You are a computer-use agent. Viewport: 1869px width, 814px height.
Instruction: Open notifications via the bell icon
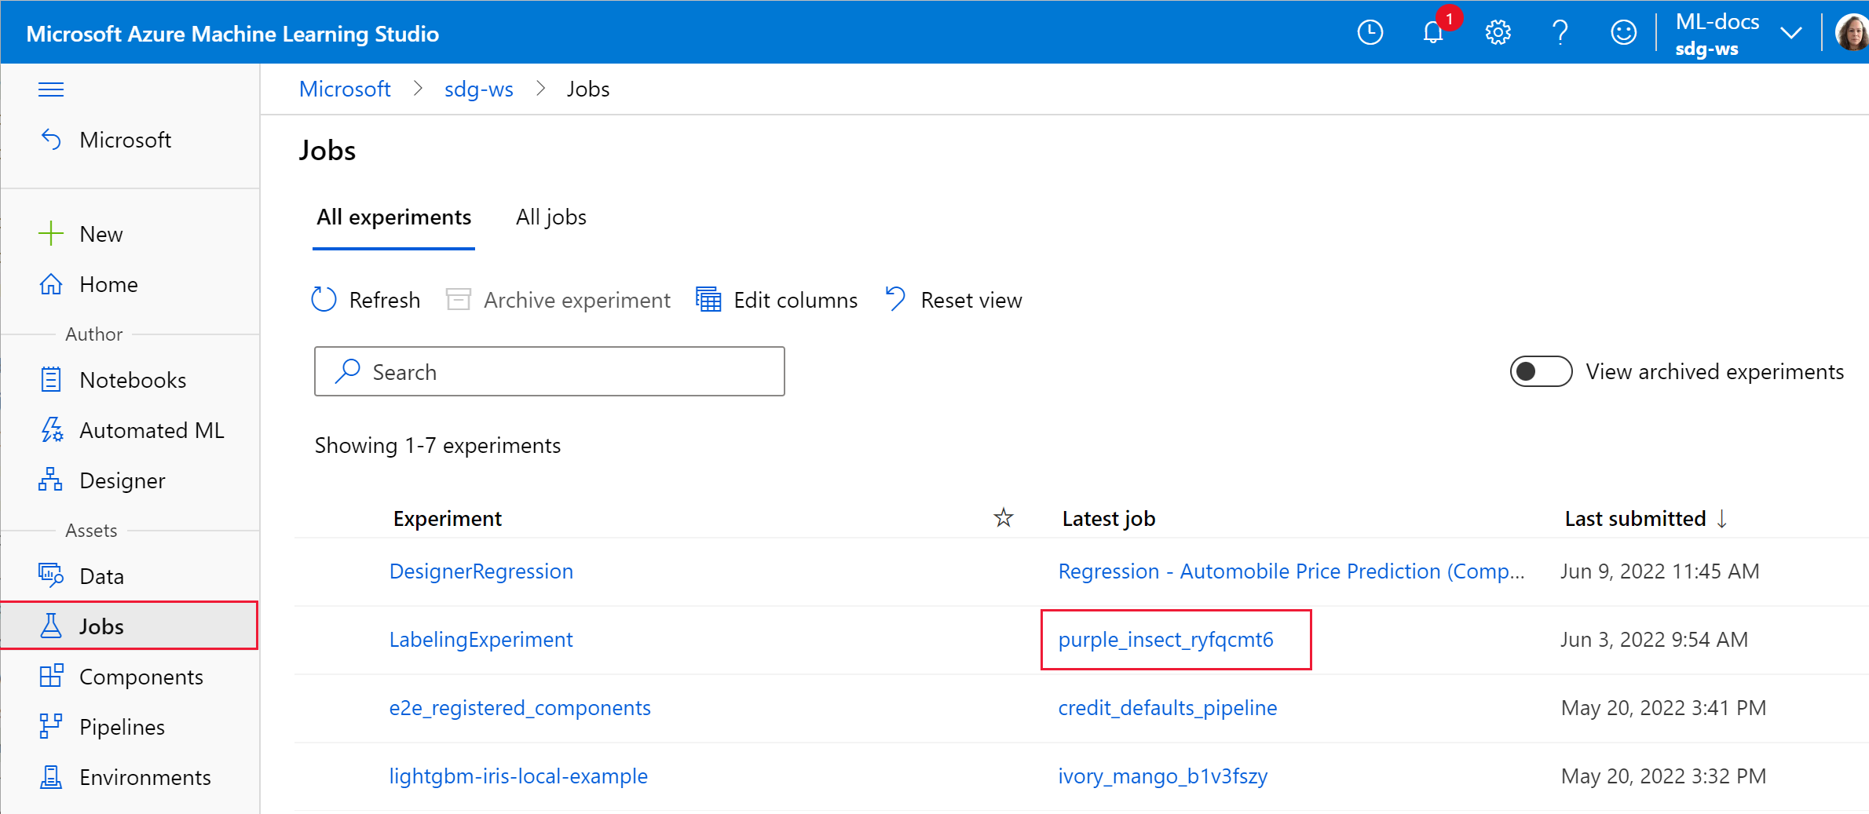(x=1432, y=32)
